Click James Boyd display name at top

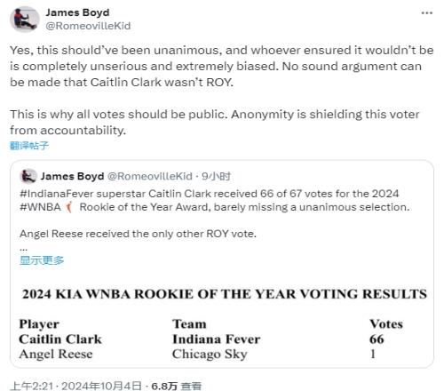click(77, 12)
